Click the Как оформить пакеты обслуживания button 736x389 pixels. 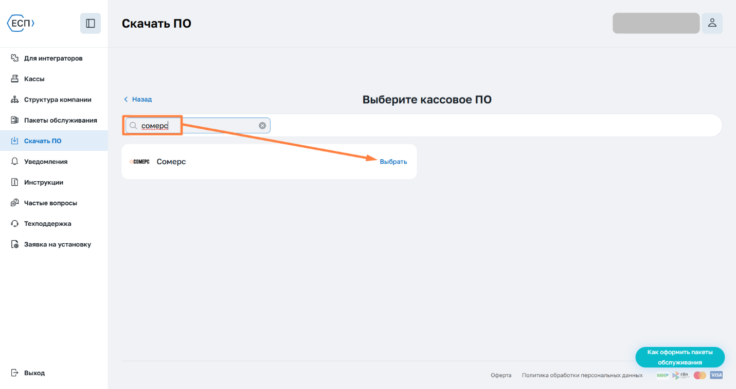(x=680, y=357)
